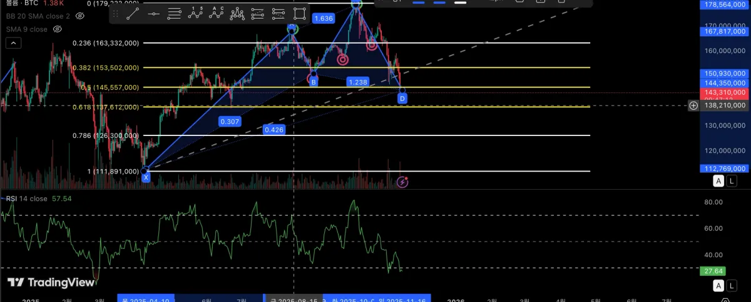Select the short position measurement tool
751x302 pixels.
pyautogui.click(x=279, y=12)
